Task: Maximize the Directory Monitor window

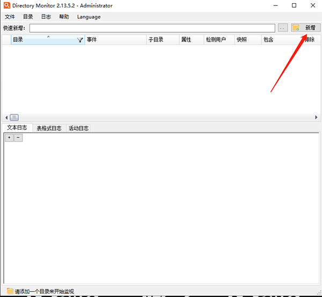Action: (294, 5)
